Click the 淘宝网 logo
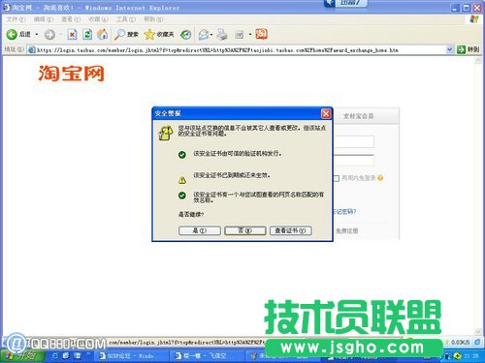This screenshot has height=363, width=485. click(72, 74)
